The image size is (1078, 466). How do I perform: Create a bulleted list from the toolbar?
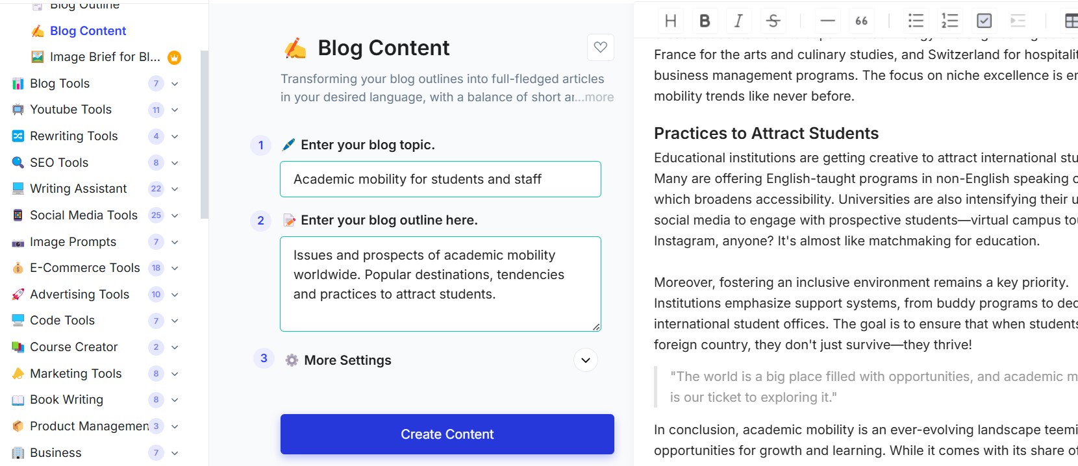tap(916, 20)
